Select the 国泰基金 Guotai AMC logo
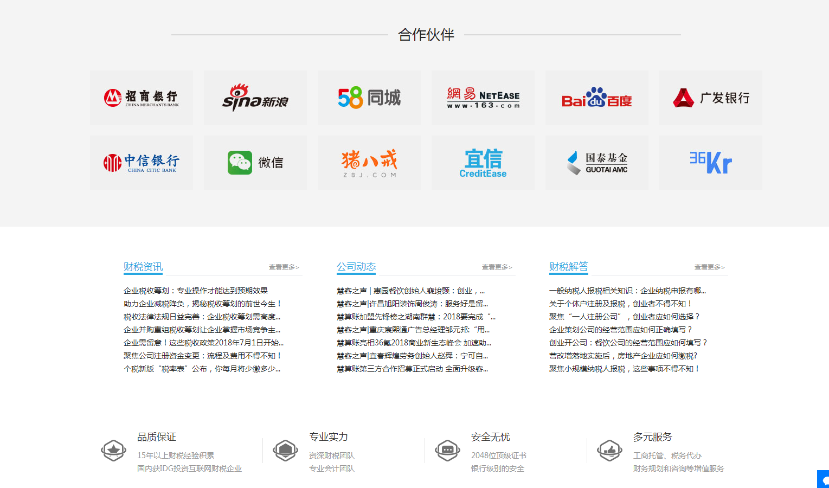 point(597,163)
